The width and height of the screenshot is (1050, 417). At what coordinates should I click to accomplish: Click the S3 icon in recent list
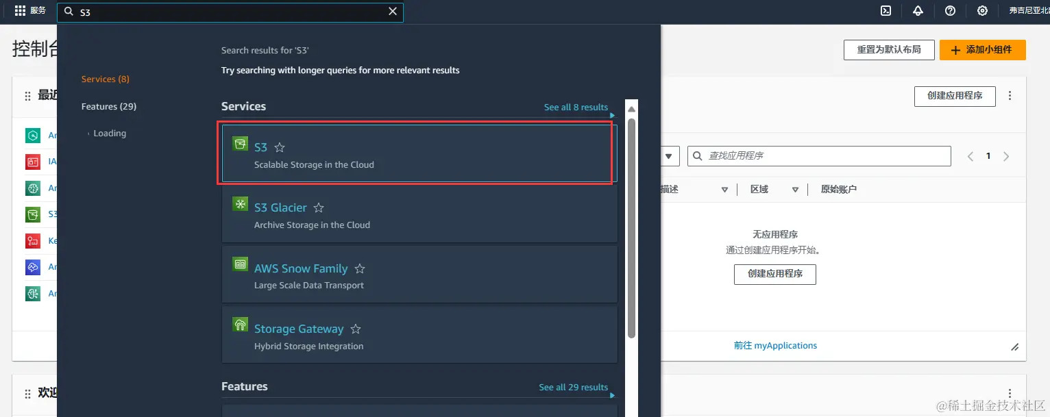tap(32, 214)
